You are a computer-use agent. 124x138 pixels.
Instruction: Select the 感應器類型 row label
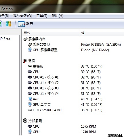tap(41, 45)
